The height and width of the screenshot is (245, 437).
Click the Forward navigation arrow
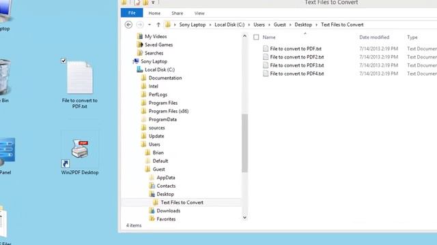coord(140,24)
